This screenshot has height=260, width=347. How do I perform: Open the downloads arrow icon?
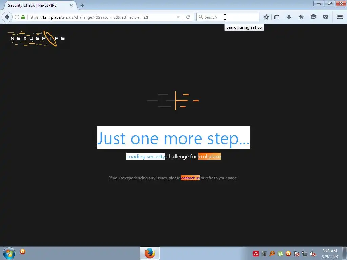coord(289,17)
